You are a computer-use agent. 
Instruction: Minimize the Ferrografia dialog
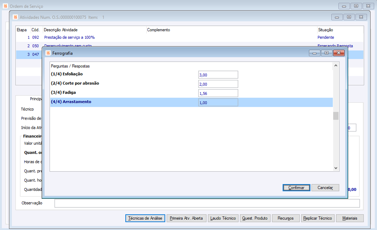point(315,53)
